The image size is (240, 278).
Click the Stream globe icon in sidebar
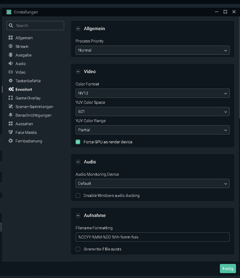pyautogui.click(x=11, y=46)
